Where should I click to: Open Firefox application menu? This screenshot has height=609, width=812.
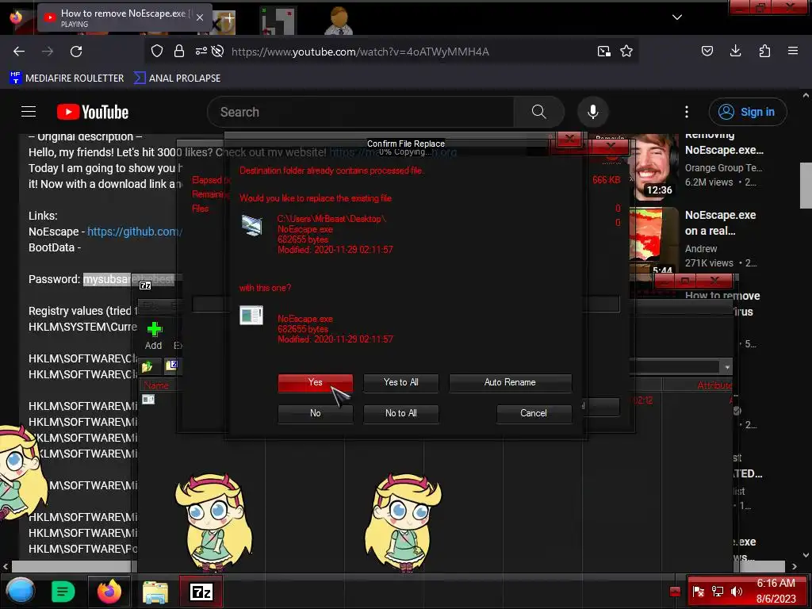coord(793,51)
